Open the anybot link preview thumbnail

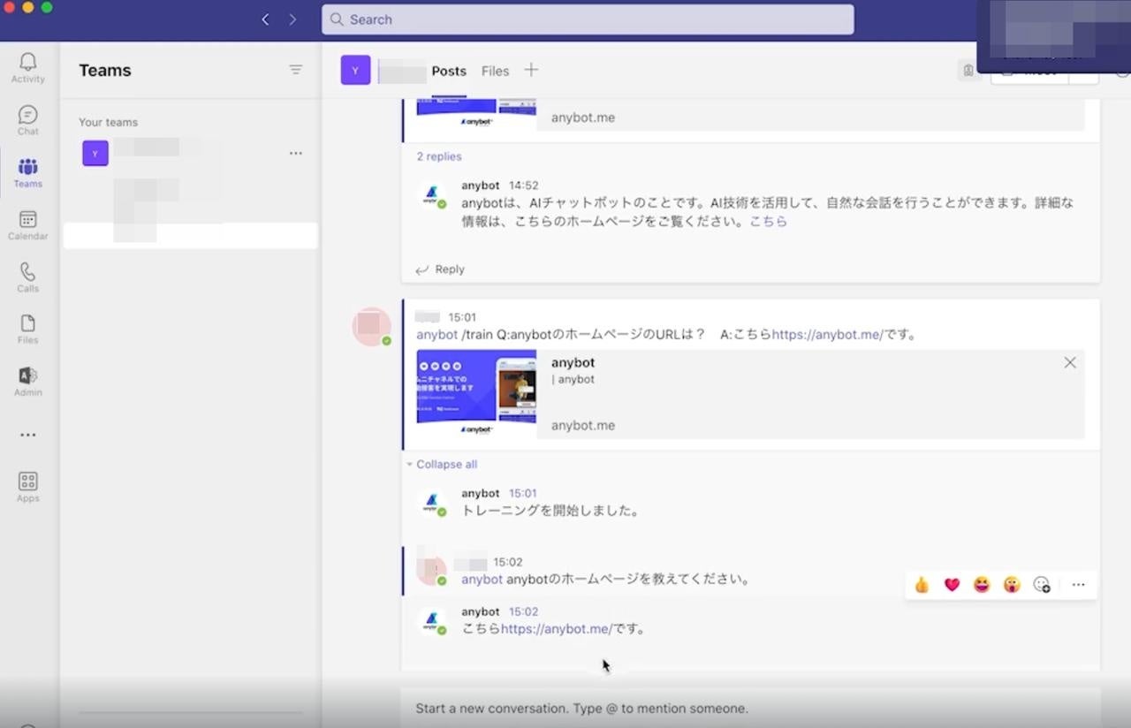pyautogui.click(x=476, y=394)
